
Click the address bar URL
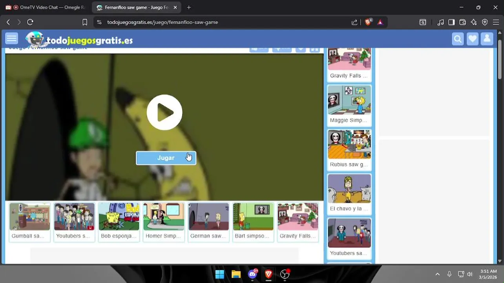(163, 22)
